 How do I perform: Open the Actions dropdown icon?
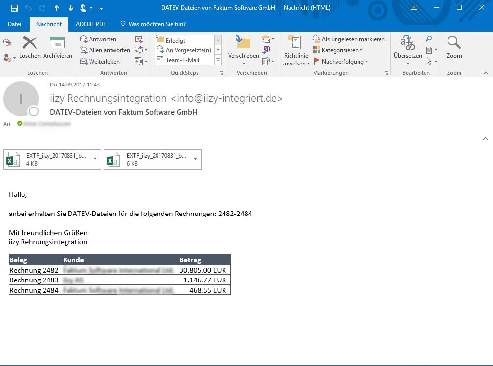pyautogui.click(x=268, y=61)
